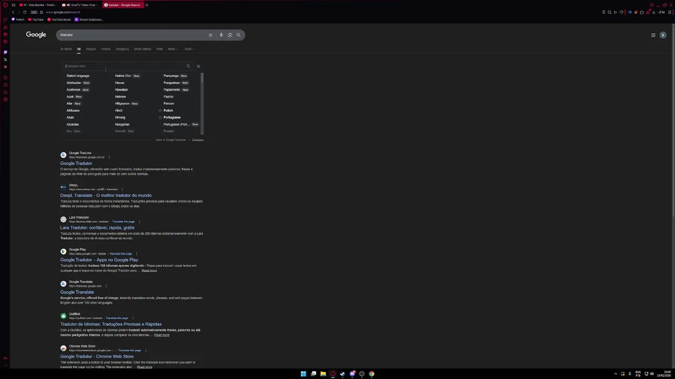Click Translate this page for Lara Translate
The width and height of the screenshot is (675, 379).
pos(123,222)
